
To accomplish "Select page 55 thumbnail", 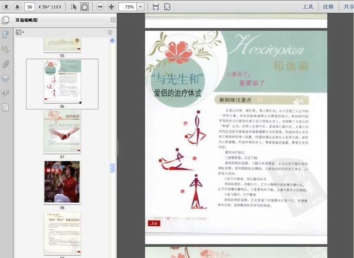I will [63, 45].
